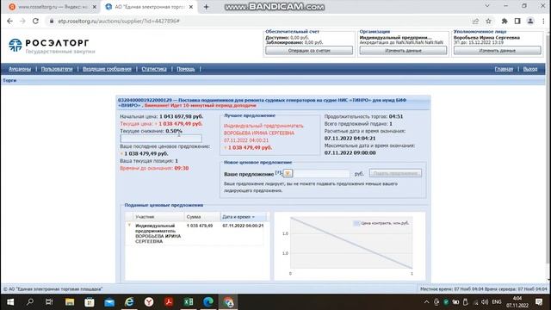Go to the Главная link
The height and width of the screenshot is (310, 551).
[x=504, y=69]
